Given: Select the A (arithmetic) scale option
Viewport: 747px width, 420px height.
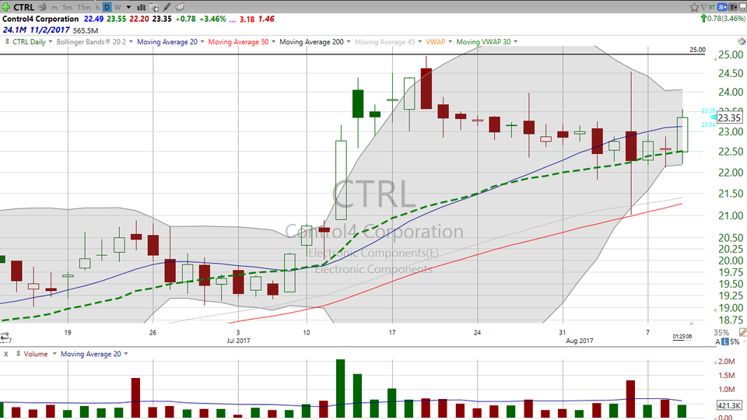Looking at the screenshot, I should pyautogui.click(x=717, y=342).
